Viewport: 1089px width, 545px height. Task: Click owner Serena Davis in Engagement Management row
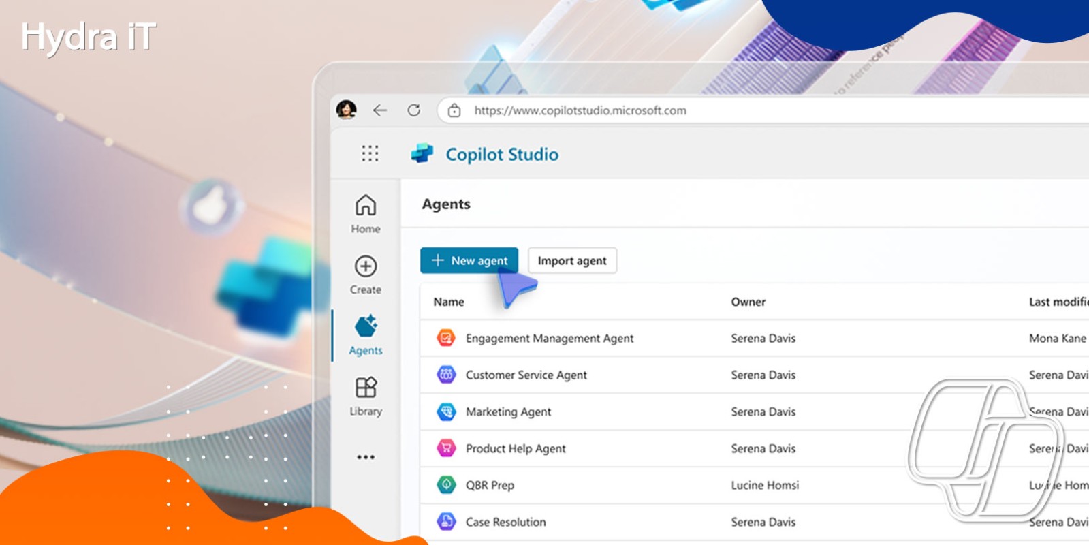(x=763, y=339)
